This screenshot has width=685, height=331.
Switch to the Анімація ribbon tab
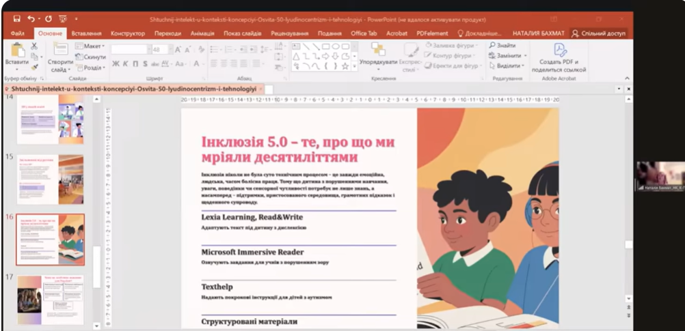pyautogui.click(x=204, y=33)
